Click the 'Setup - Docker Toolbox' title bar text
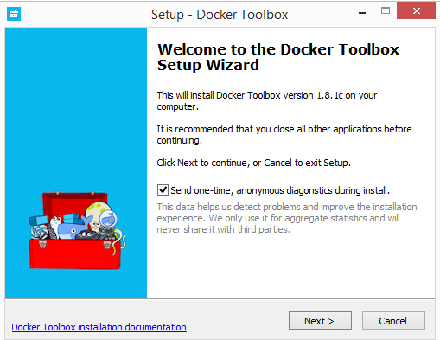Screen dimensions: 440x340 tap(220, 15)
